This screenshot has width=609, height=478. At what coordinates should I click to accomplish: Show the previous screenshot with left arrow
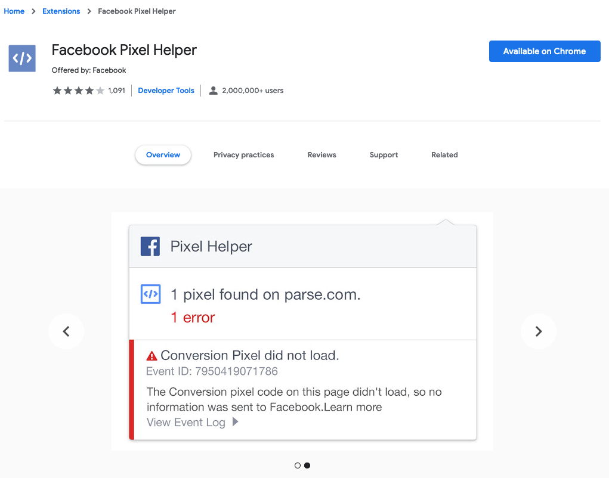pyautogui.click(x=66, y=331)
